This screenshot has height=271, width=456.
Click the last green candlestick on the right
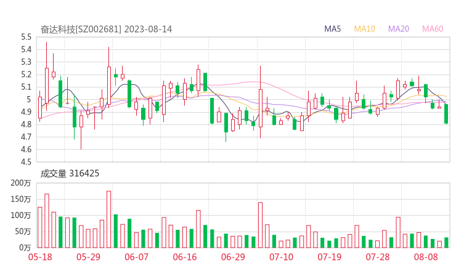tap(446, 114)
